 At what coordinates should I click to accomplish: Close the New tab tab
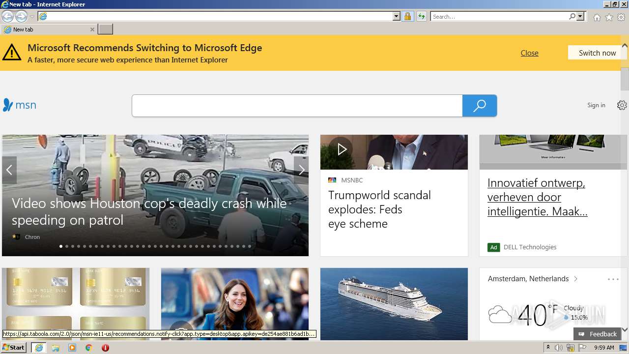click(92, 29)
